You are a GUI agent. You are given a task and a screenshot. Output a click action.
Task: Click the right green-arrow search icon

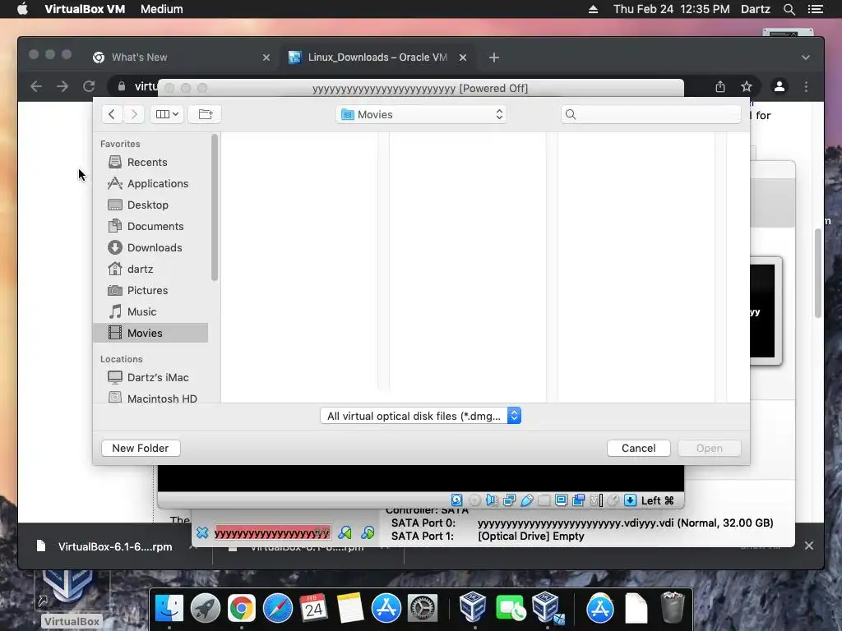click(368, 532)
